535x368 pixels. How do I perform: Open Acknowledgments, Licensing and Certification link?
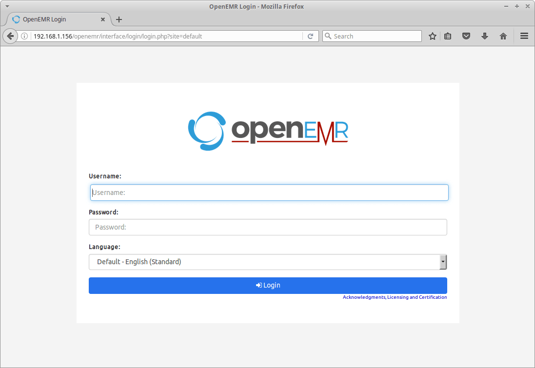click(x=395, y=297)
